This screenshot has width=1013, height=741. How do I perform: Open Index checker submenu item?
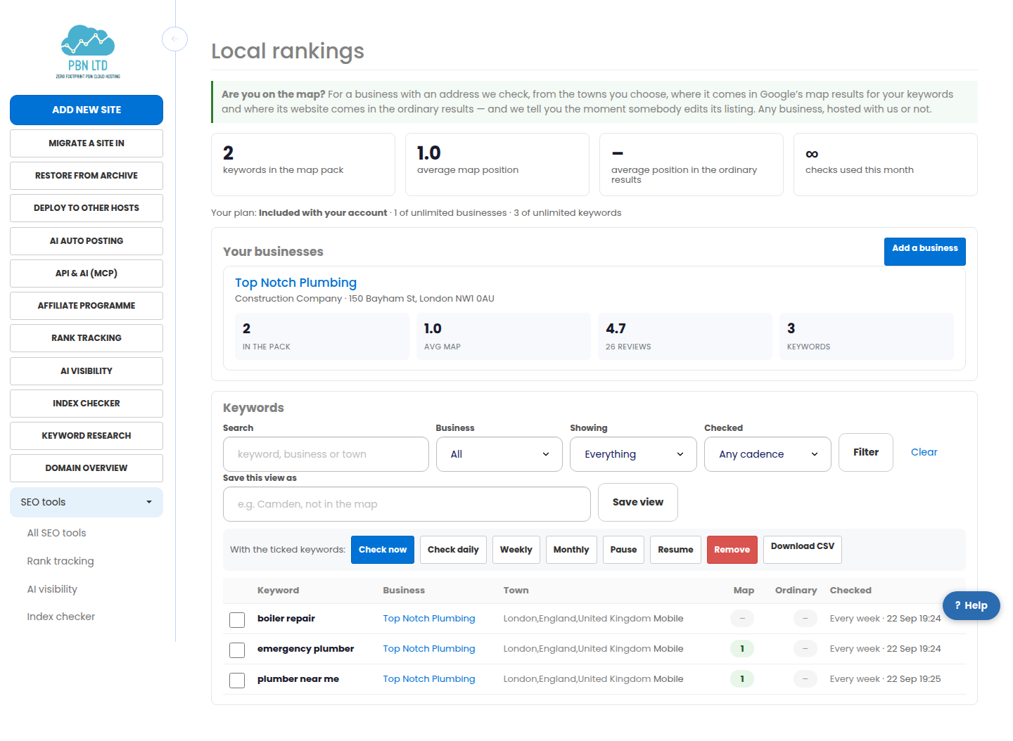click(61, 617)
